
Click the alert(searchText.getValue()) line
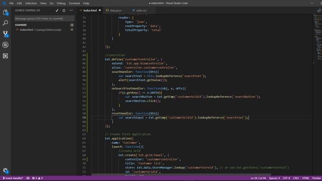click(143, 80)
